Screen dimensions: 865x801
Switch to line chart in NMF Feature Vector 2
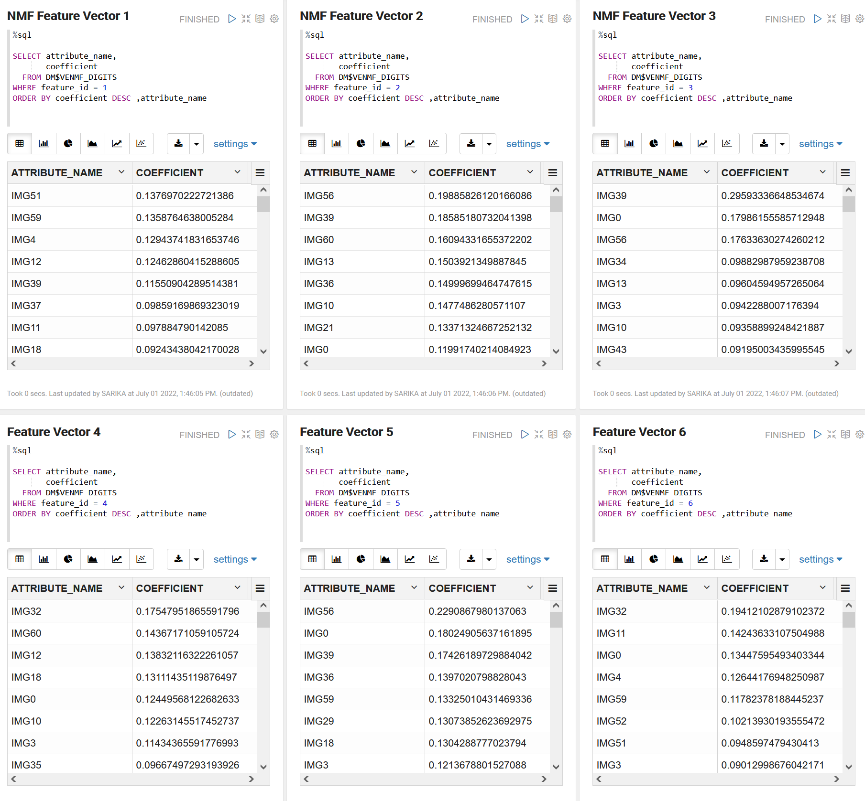coord(410,143)
